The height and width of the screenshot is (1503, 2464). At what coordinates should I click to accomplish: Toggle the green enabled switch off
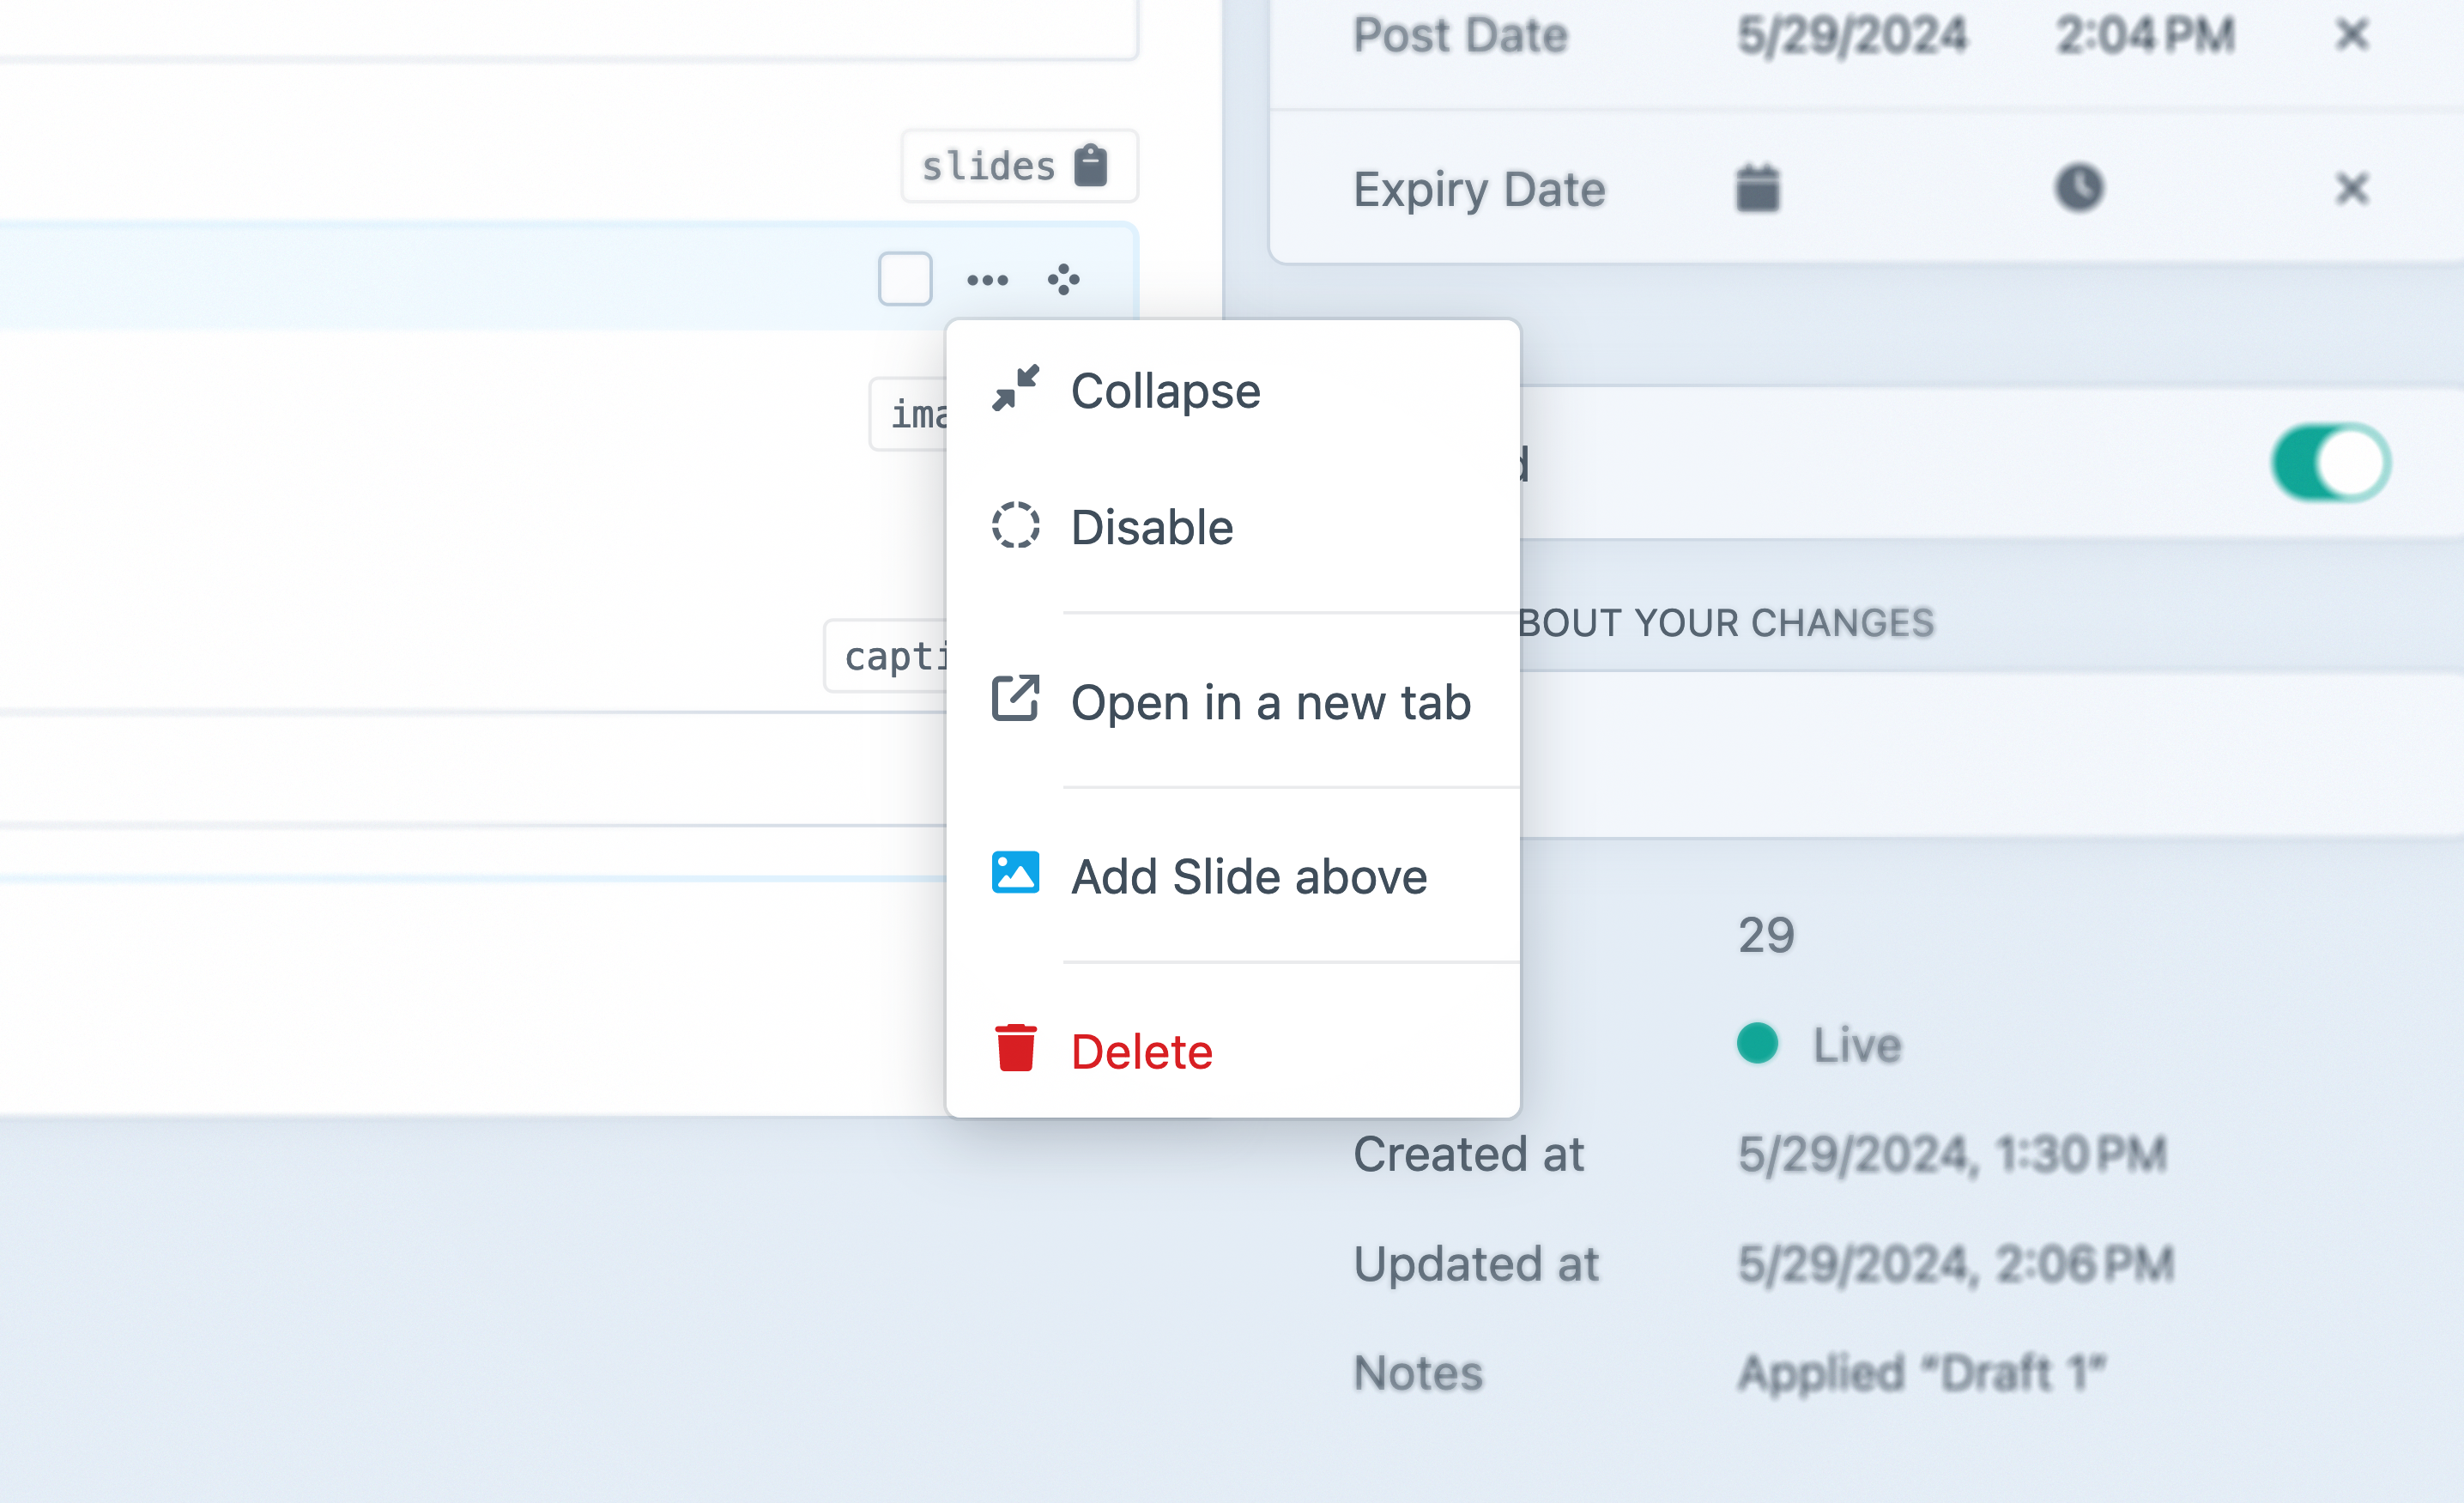[2331, 463]
